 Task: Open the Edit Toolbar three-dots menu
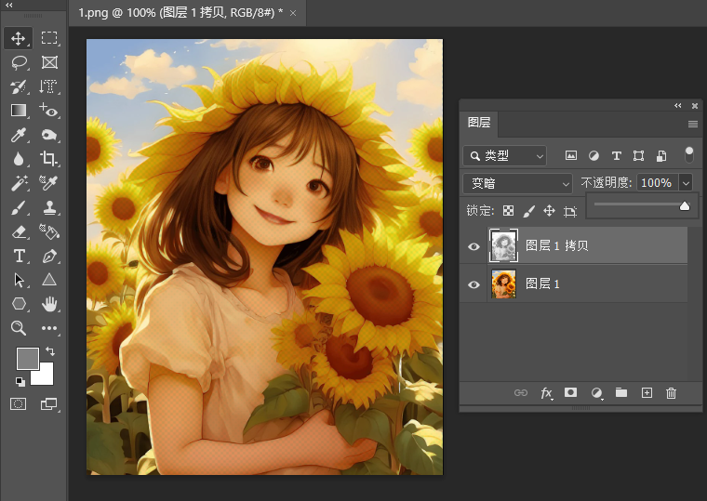point(49,328)
